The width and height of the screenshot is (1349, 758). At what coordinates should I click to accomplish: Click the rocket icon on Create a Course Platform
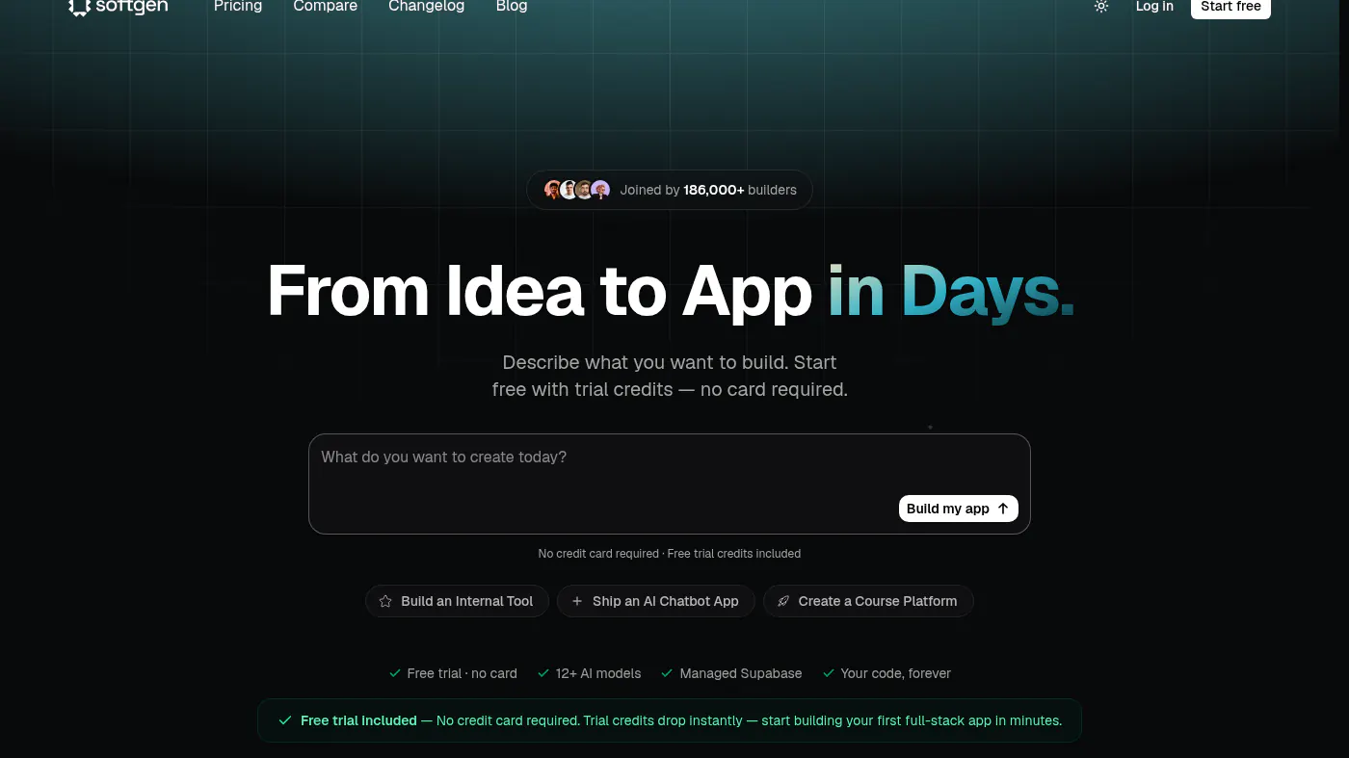[x=783, y=601]
